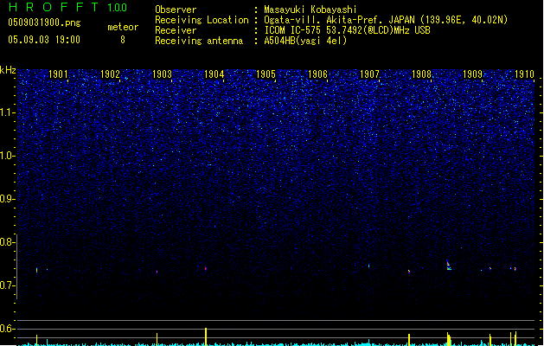Click the date stamp 05.09.03 19:00
The image size is (544, 346).
click(44, 40)
